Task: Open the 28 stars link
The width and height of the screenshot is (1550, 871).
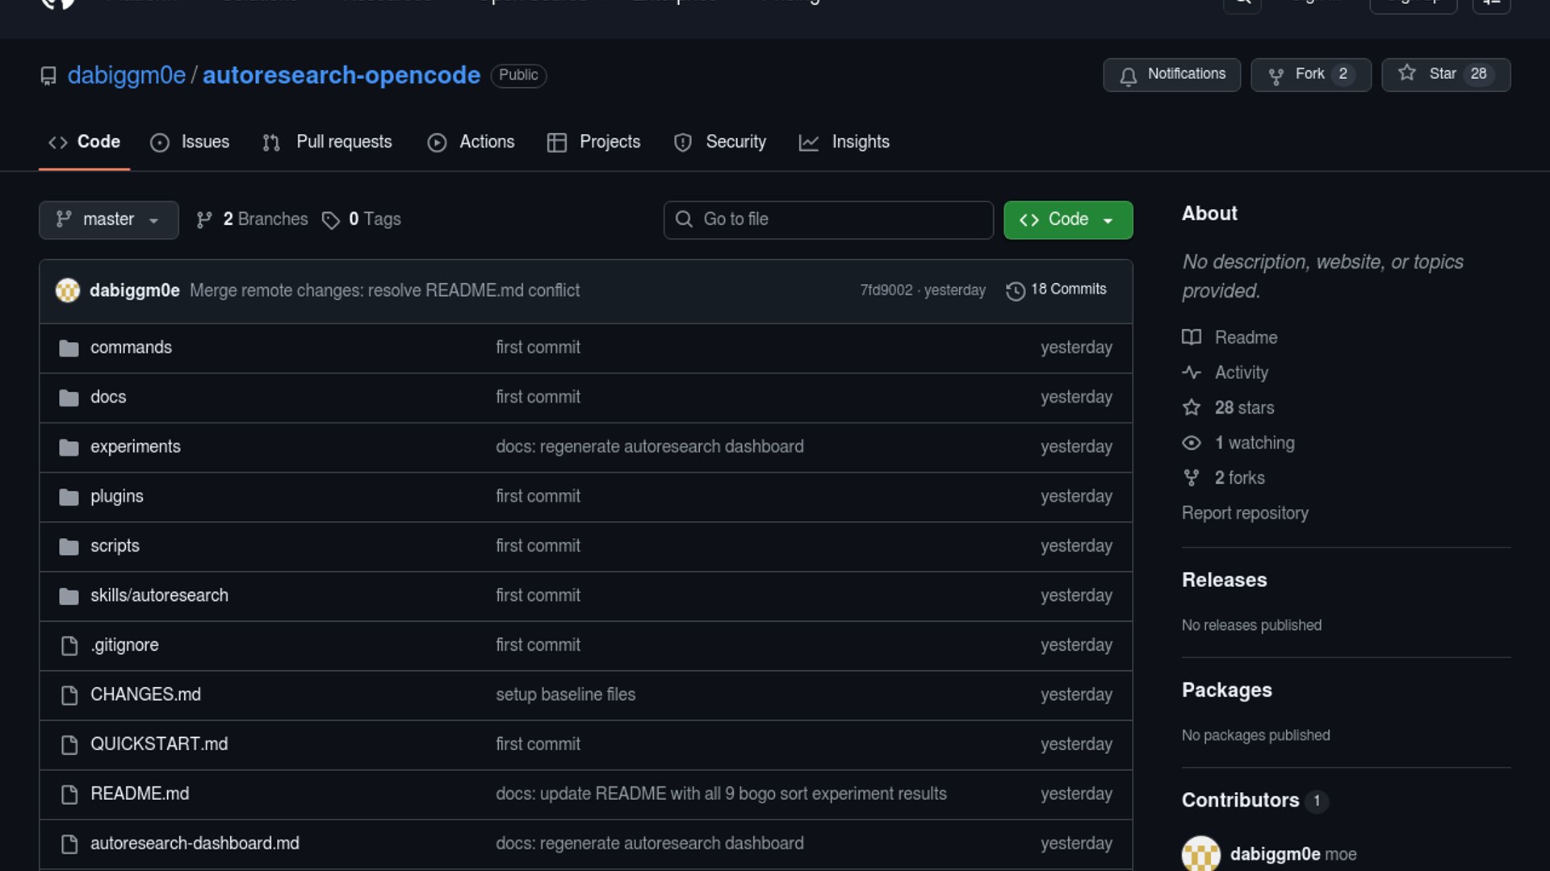Action: click(x=1243, y=408)
